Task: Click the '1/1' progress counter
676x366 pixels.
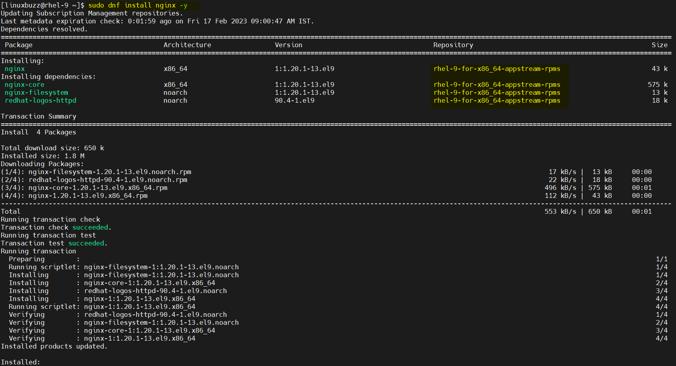Action: pos(662,259)
